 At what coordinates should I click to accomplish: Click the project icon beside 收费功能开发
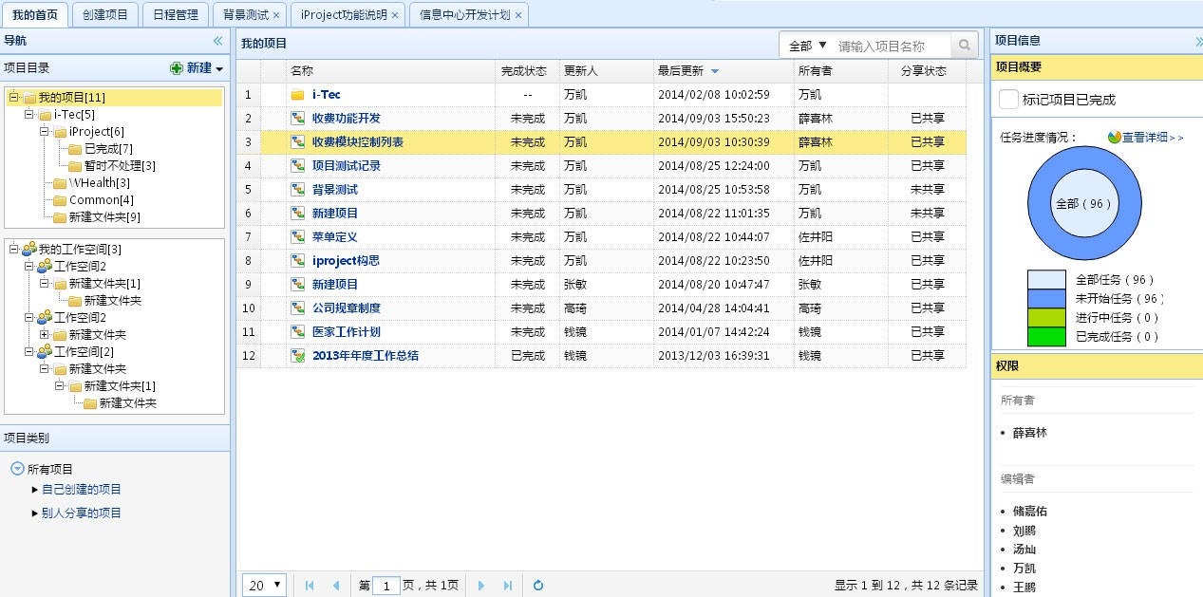coord(298,119)
